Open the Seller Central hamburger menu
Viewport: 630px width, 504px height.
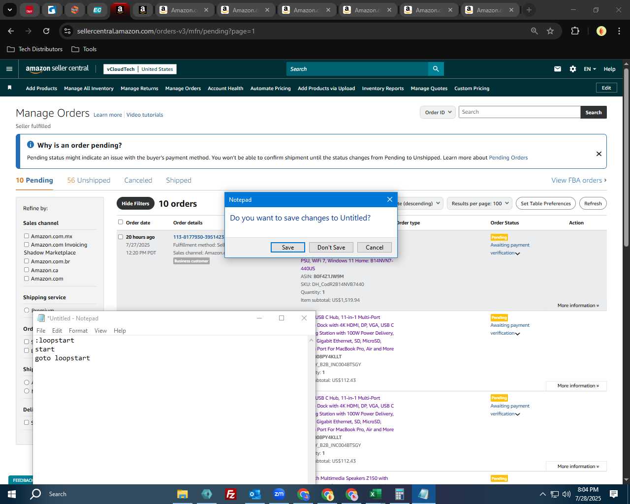coord(9,69)
